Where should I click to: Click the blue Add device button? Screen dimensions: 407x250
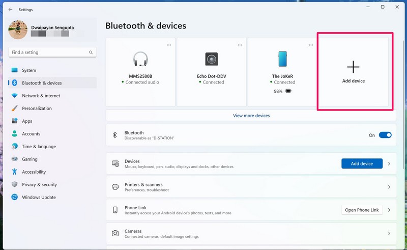[x=362, y=163]
